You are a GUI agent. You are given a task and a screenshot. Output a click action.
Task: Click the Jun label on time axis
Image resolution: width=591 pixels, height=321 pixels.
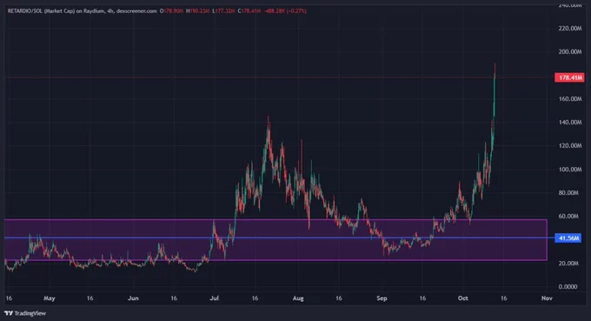[x=133, y=298]
